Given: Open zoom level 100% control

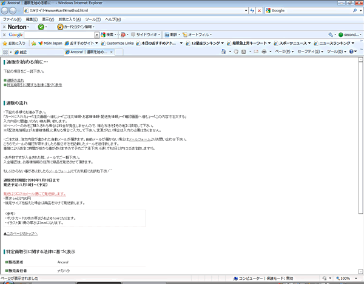Looking at the screenshot, I should (x=347, y=278).
